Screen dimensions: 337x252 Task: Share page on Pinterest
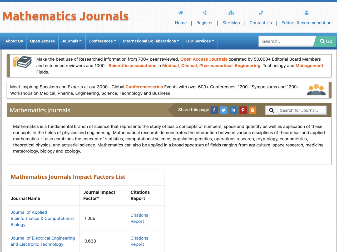tap(243, 110)
